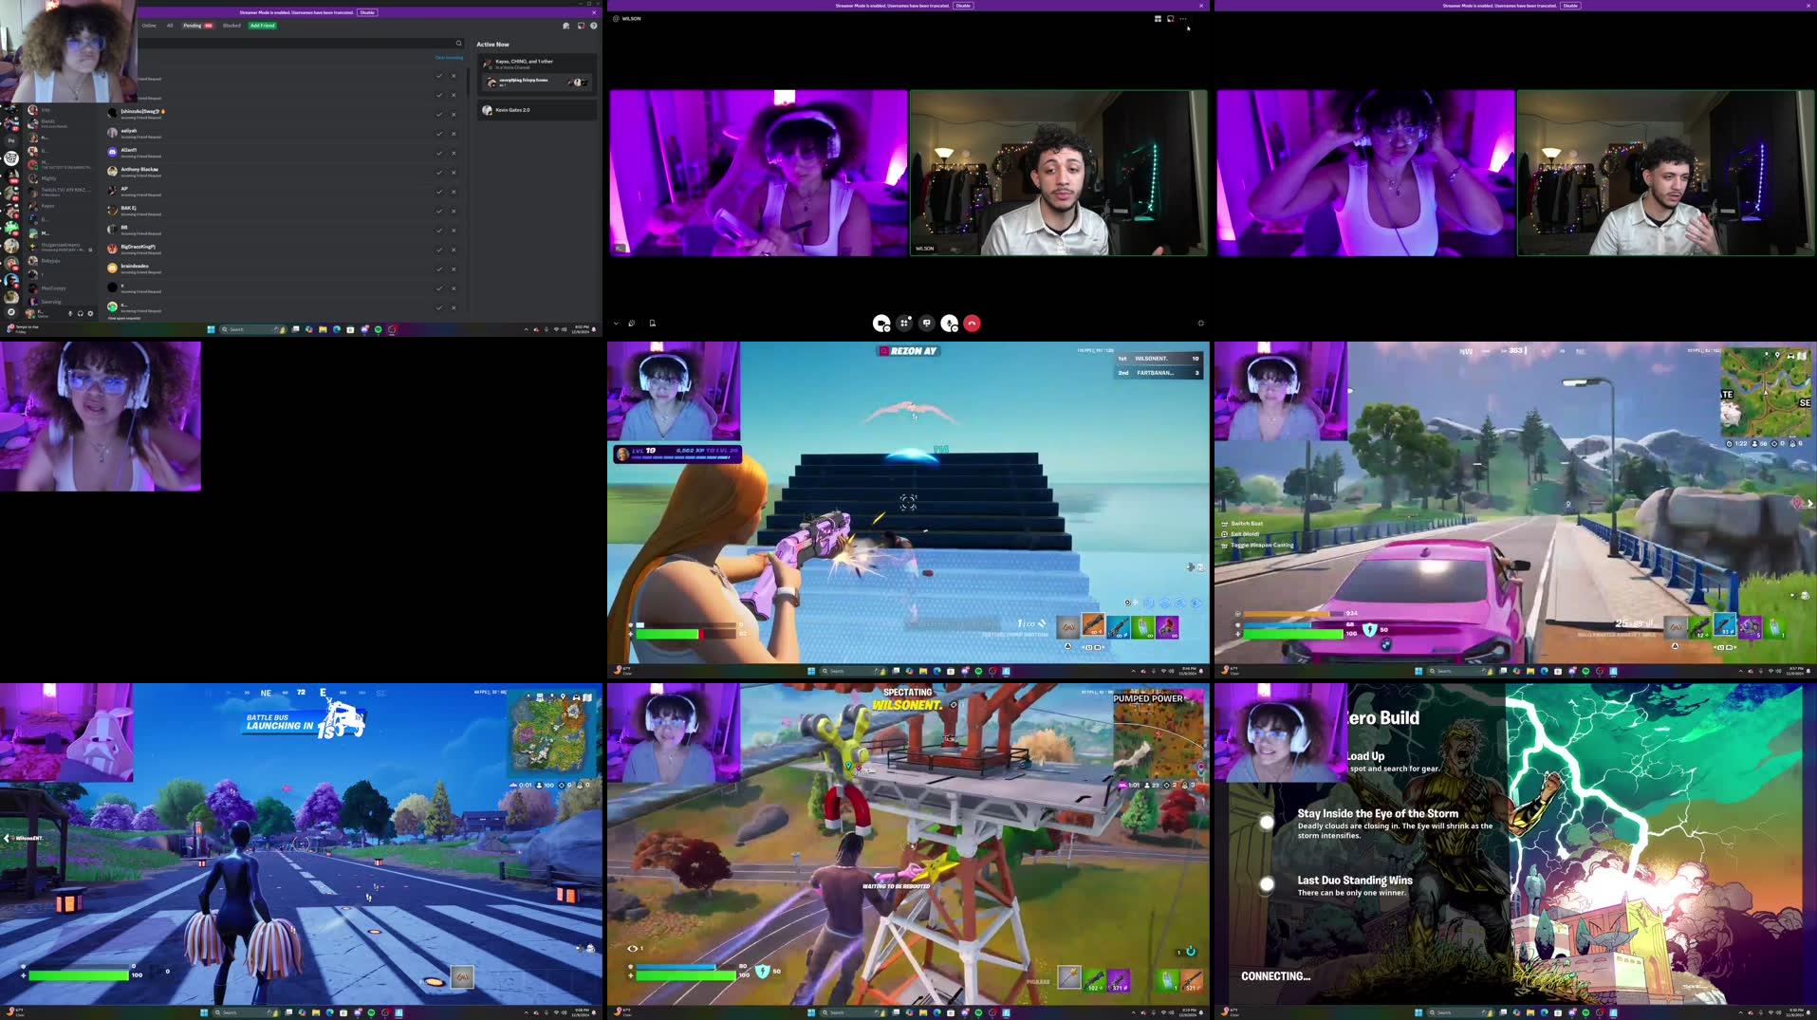Expand the chevron at call's bottom-left corner

click(x=616, y=324)
